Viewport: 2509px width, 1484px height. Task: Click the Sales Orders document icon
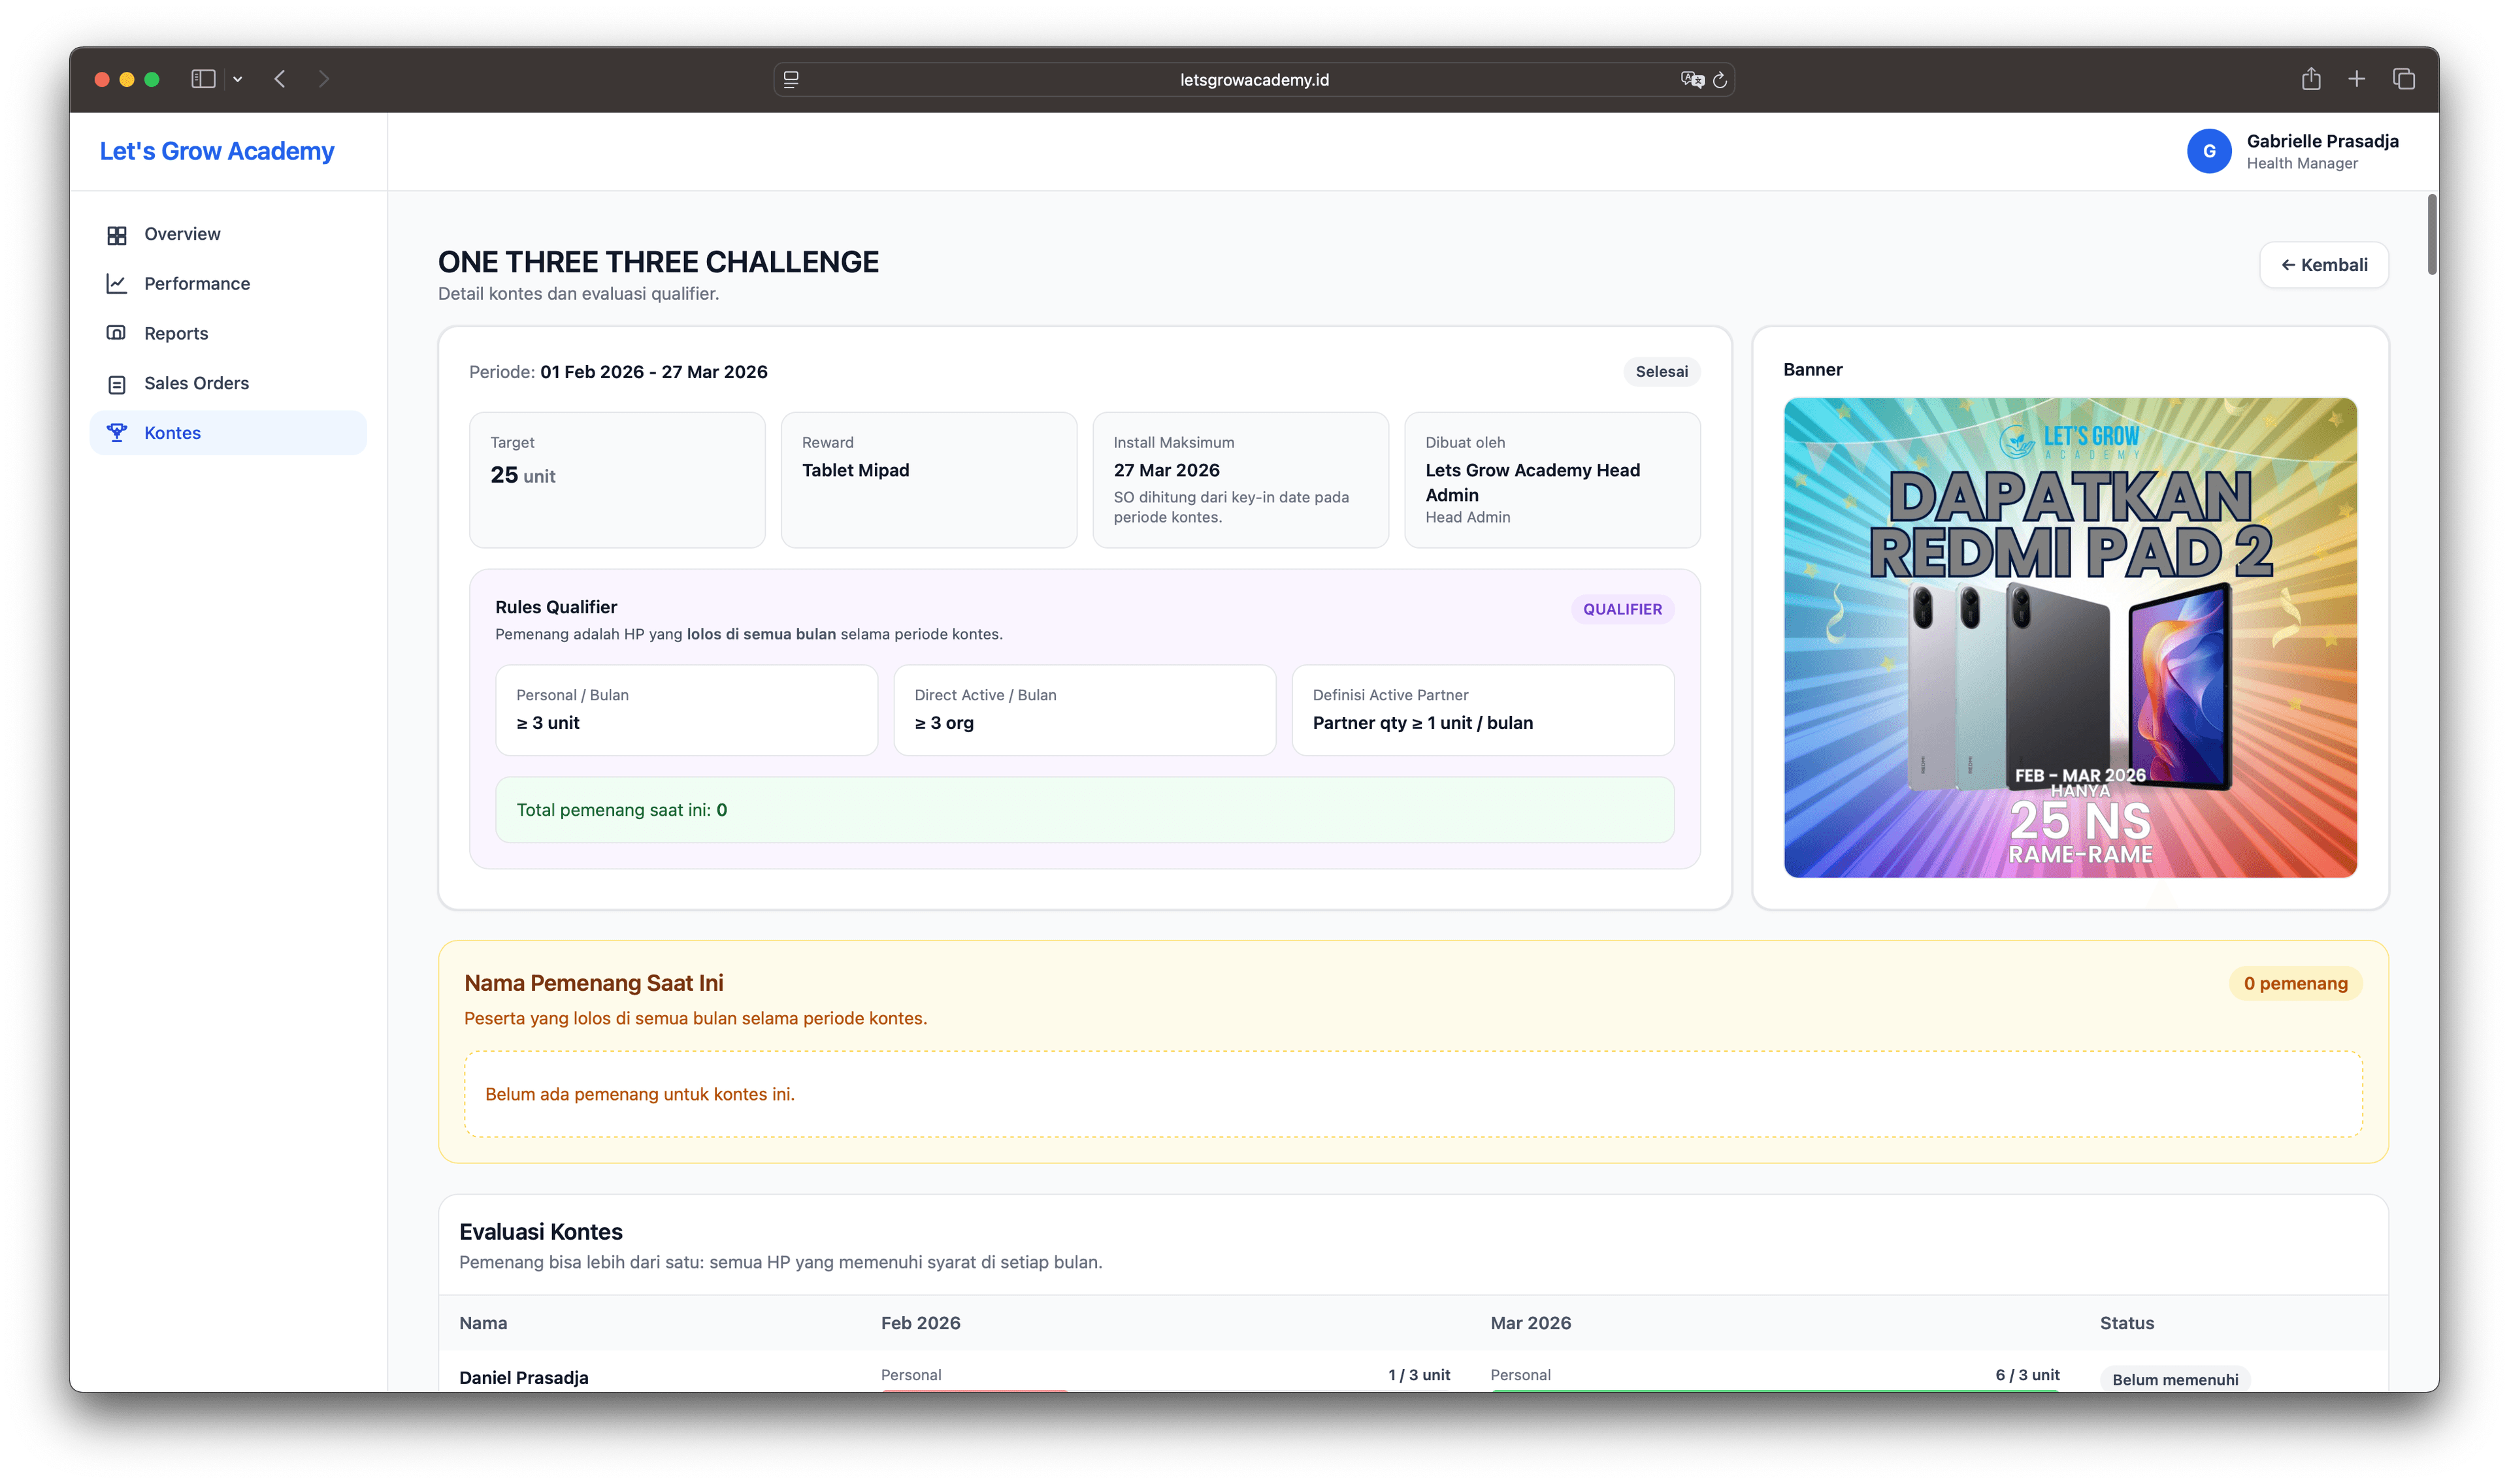click(x=117, y=384)
